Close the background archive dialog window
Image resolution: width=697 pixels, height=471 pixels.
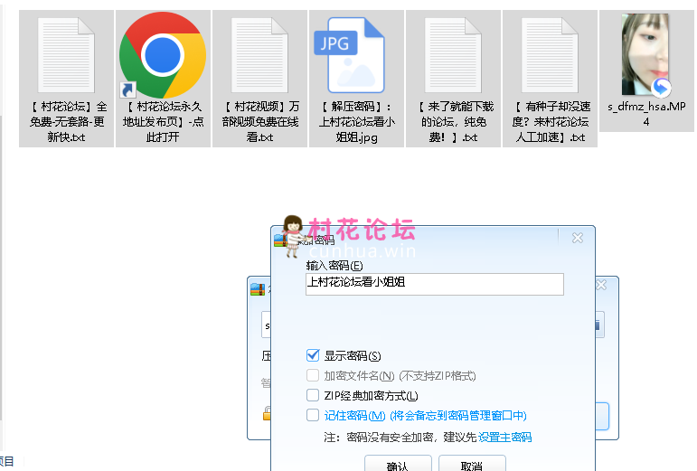pos(601,285)
